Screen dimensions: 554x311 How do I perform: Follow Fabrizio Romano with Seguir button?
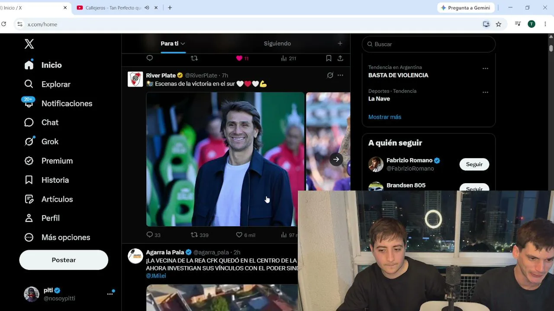click(x=474, y=164)
